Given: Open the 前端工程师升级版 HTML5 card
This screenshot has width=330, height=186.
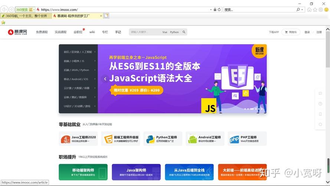Looking at the screenshot, I should pos(121,139).
